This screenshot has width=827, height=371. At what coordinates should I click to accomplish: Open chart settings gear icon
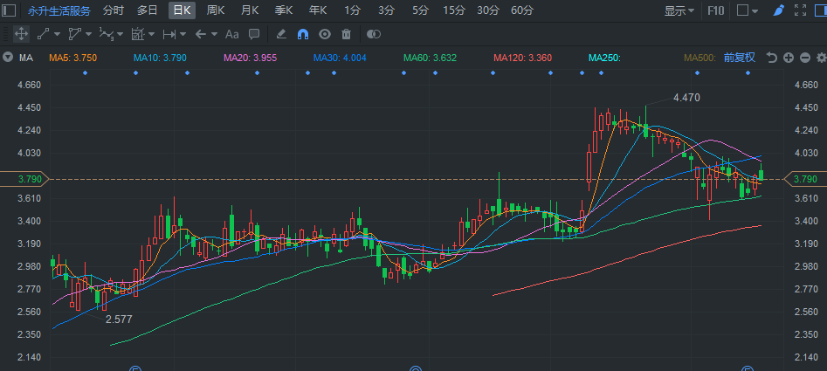pos(821,58)
